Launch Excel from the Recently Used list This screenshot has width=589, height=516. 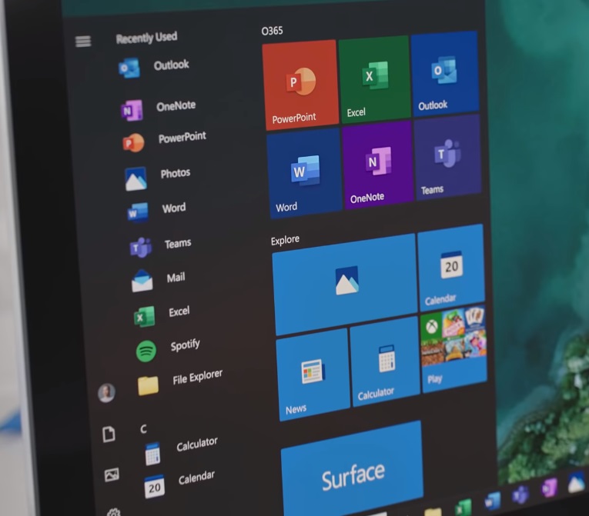[x=162, y=315]
